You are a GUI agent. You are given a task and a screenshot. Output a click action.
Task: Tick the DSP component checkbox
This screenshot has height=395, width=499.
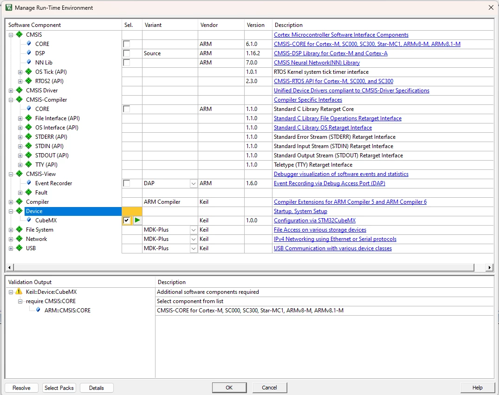tap(127, 53)
